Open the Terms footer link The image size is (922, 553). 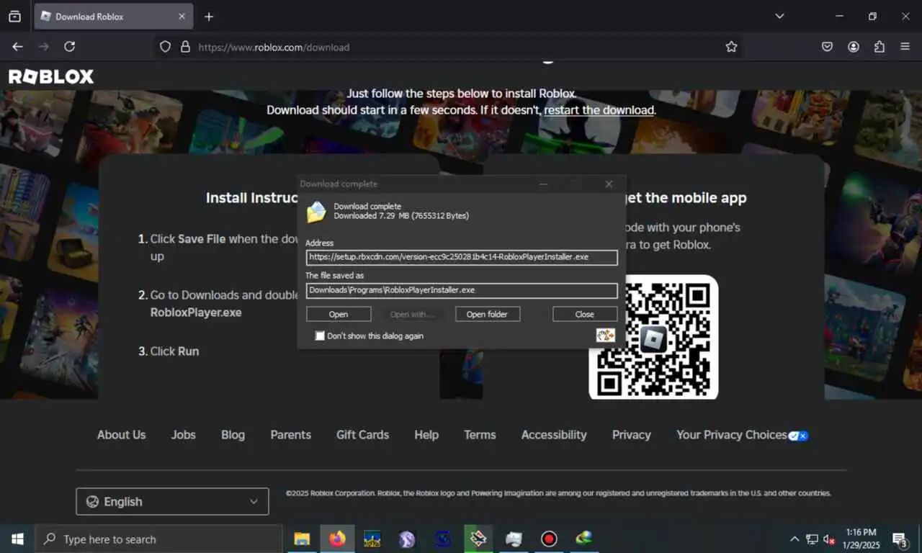(480, 435)
